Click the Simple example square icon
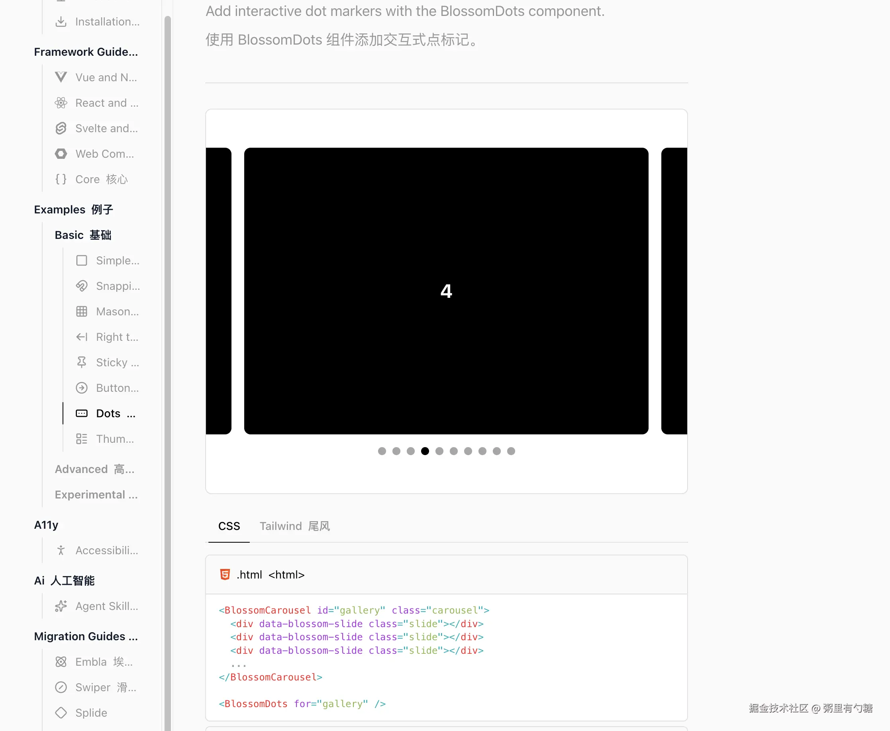The image size is (890, 731). point(82,261)
